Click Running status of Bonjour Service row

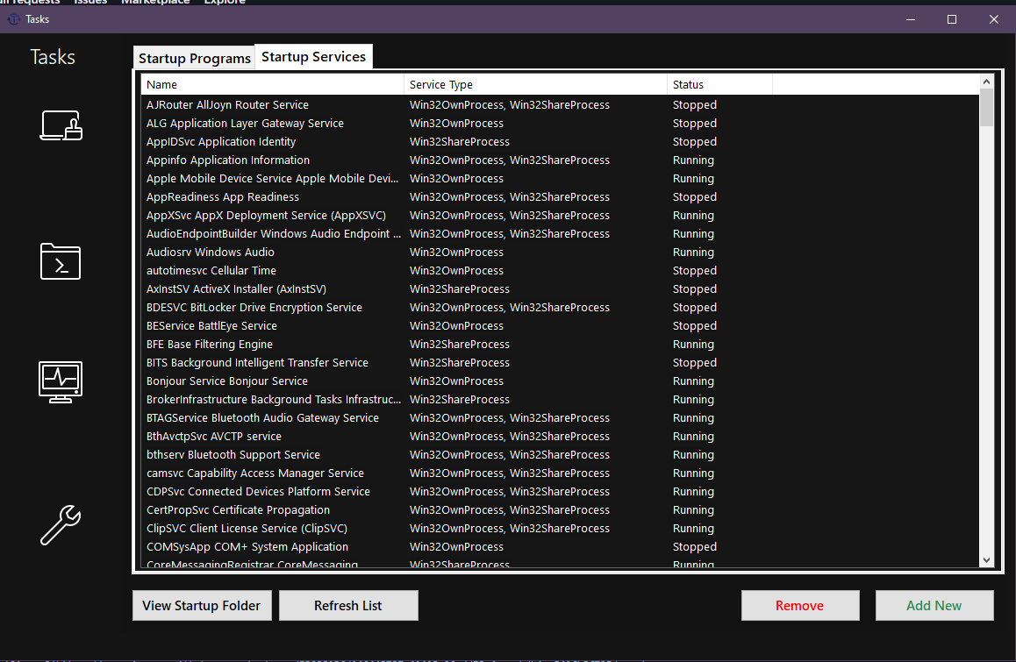click(x=693, y=381)
